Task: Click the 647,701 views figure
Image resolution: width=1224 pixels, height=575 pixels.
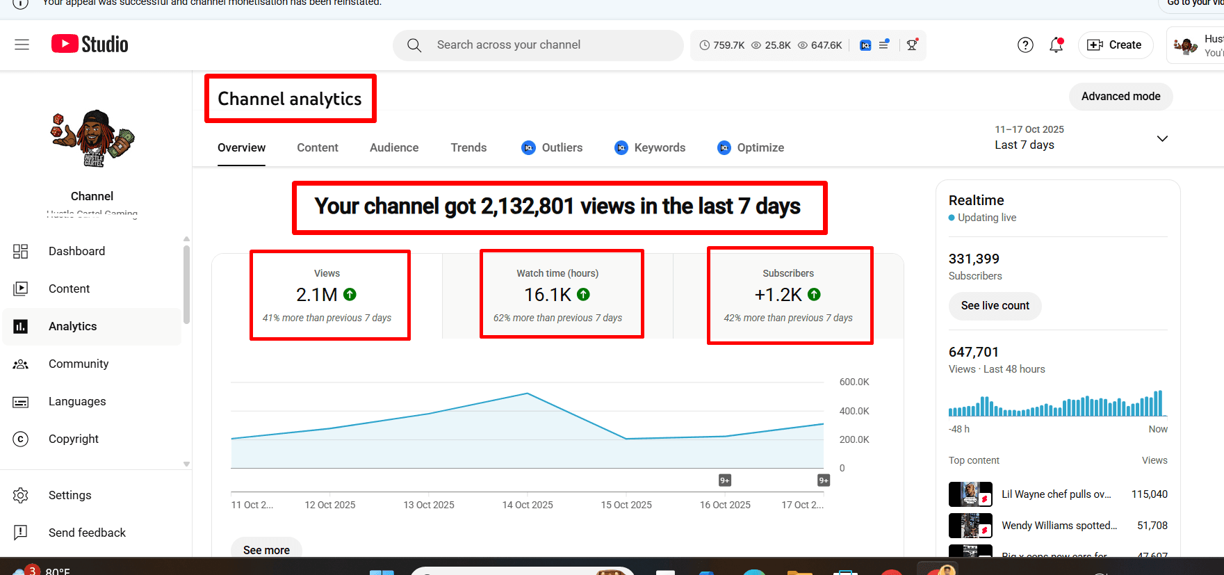Action: pos(973,352)
